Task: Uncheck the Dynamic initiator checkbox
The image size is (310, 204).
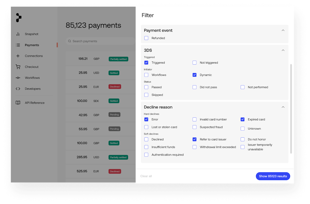Action: pyautogui.click(x=195, y=75)
